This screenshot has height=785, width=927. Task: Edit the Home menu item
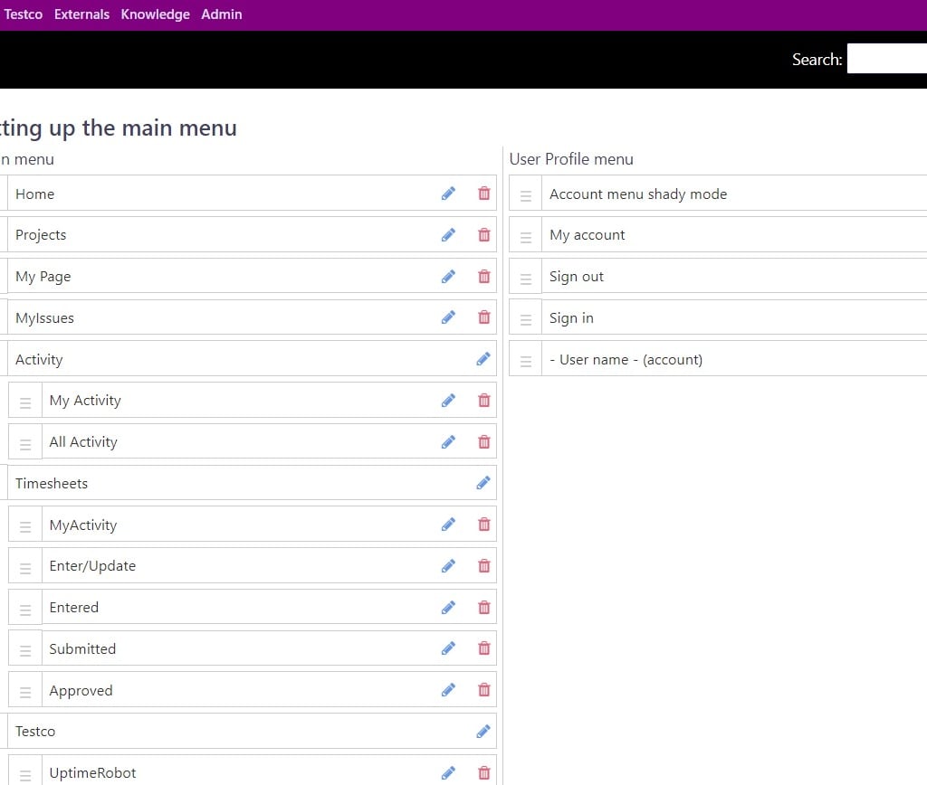(x=448, y=194)
